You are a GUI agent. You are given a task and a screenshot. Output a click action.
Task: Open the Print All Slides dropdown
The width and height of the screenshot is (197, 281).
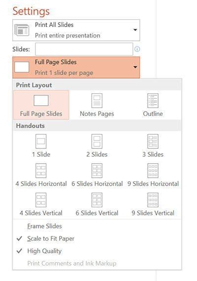tap(76, 30)
